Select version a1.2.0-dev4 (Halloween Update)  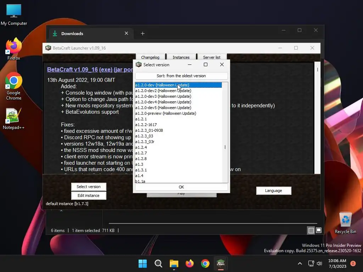click(178, 102)
